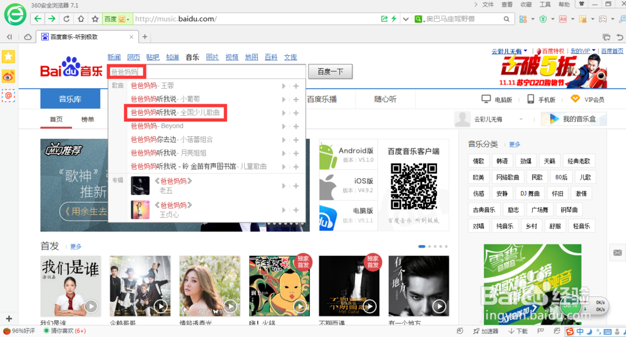The image size is (626, 337).
Task: Play 爸爸妈妈 - 王蓉 suggestion
Action: [284, 86]
